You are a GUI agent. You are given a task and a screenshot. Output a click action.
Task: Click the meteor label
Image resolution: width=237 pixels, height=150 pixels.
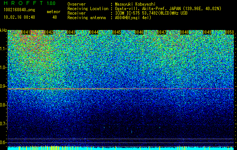pos(54,12)
